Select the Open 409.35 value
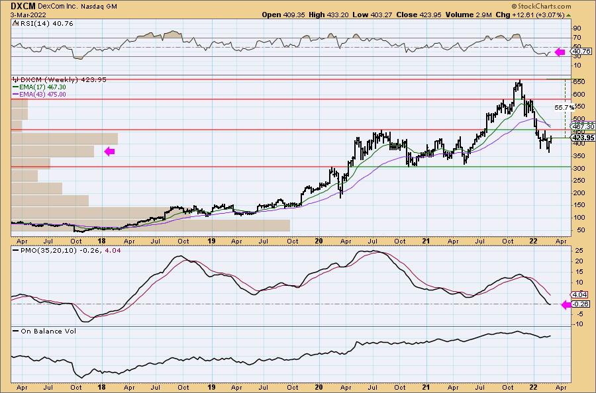 [283, 15]
